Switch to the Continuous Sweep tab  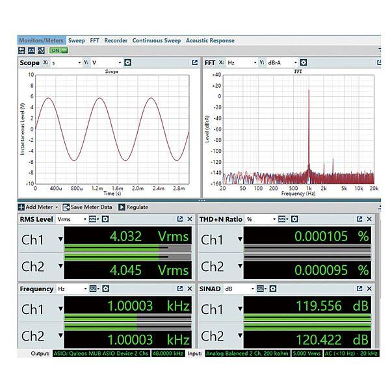pyautogui.click(x=157, y=40)
